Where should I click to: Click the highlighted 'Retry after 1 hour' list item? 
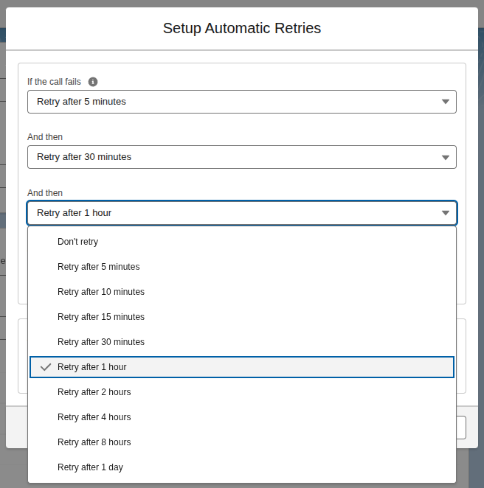(x=92, y=367)
